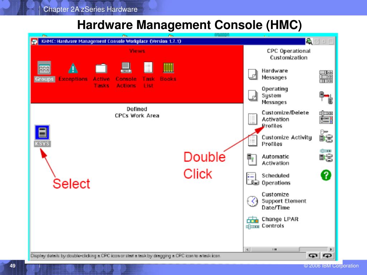Click the stacked bars icon beside Hardware Messages
Viewport: 367px width, 275px height.
tap(326, 77)
